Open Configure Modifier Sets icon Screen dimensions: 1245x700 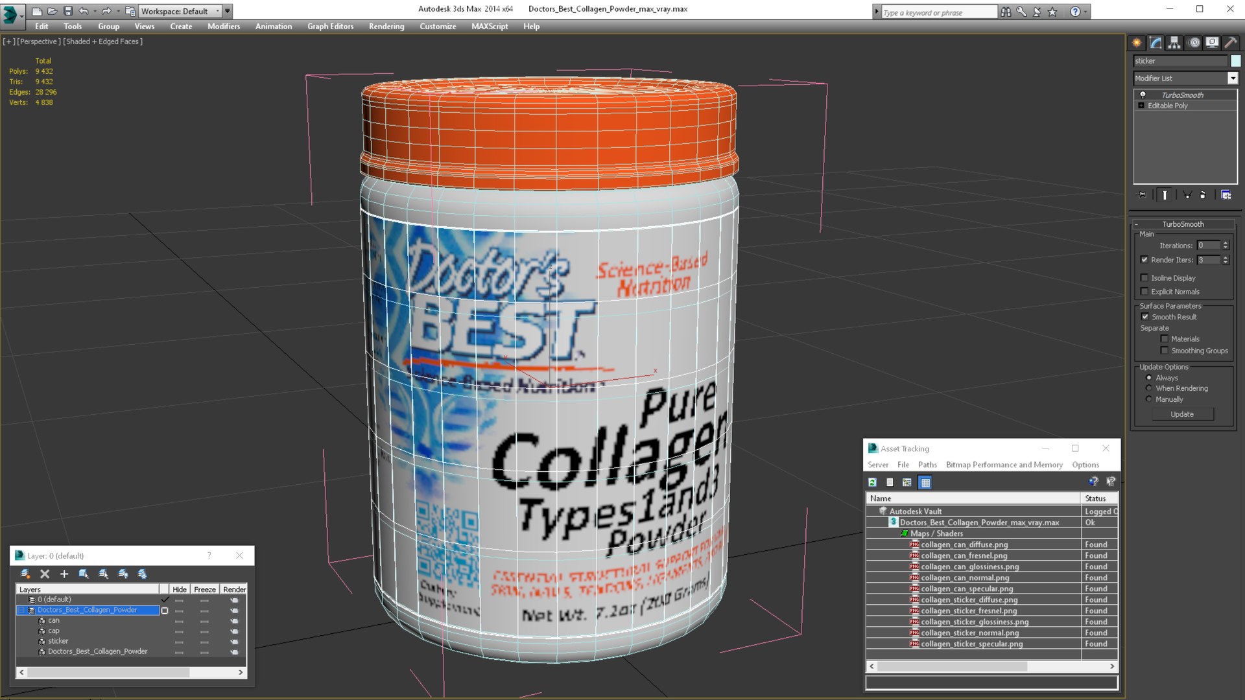1226,194
